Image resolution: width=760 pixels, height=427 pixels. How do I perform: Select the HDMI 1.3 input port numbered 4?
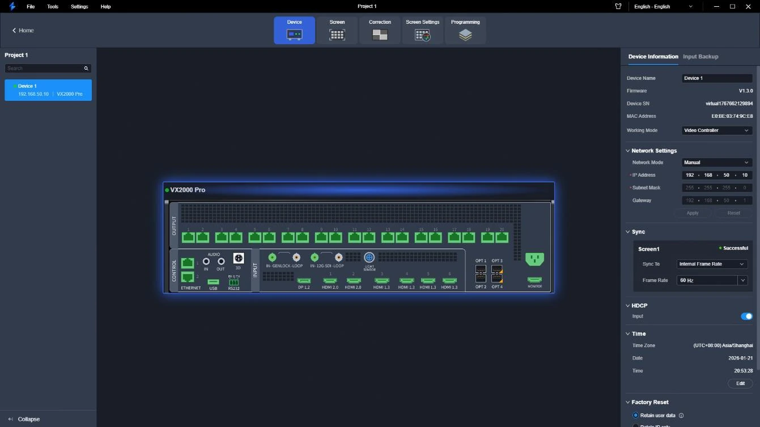[406, 280]
